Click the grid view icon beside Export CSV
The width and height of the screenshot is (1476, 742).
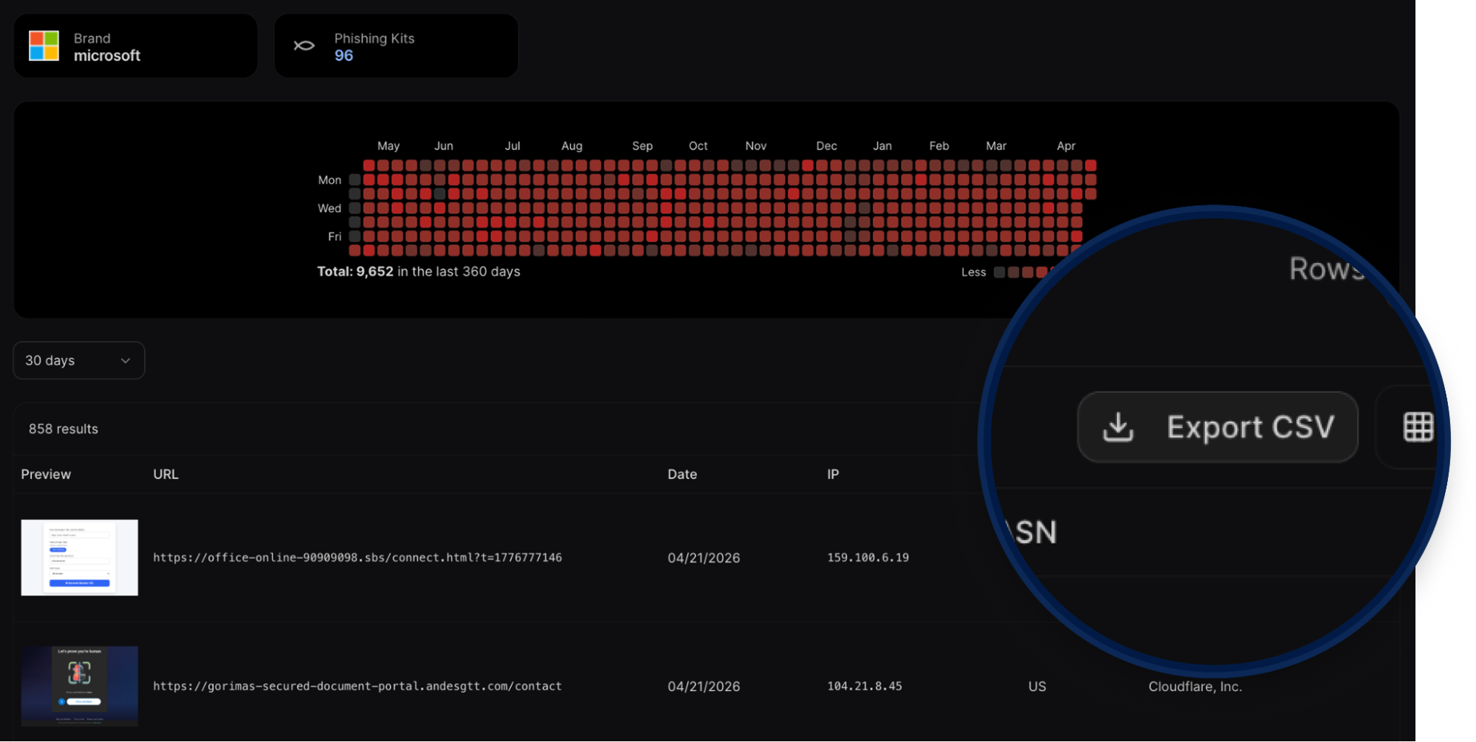[1418, 427]
